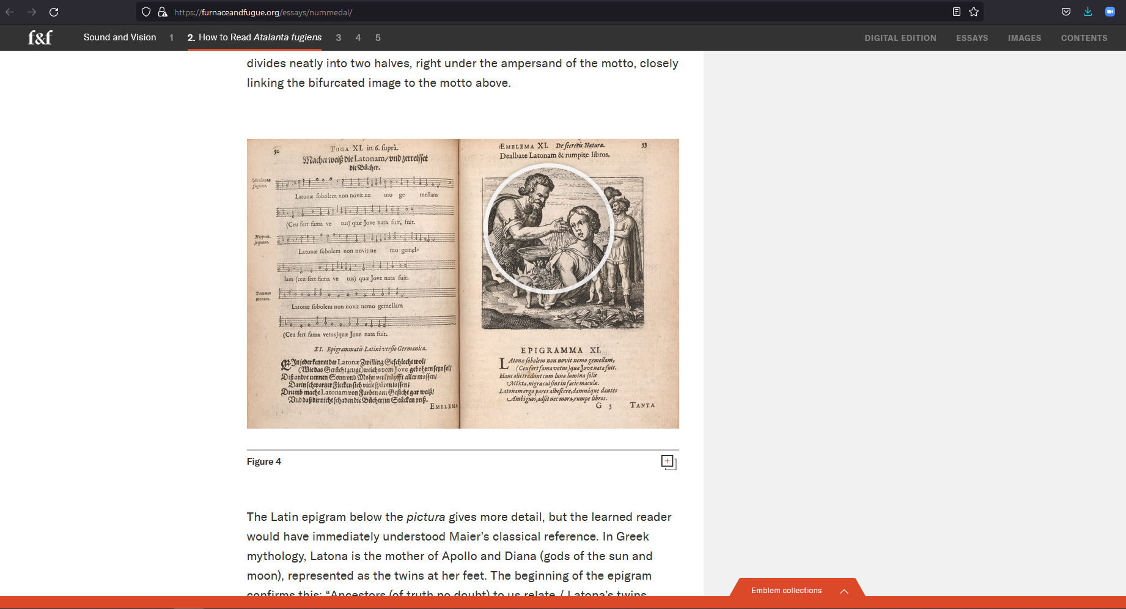Expand the Emblem collections panel
This screenshot has height=609, width=1126.
797,588
